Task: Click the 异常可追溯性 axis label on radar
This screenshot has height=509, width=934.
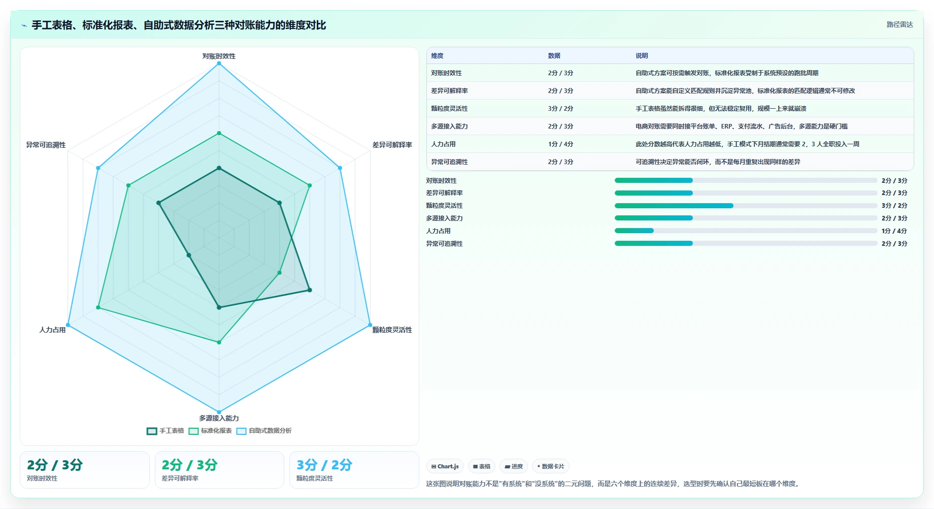Action: click(x=46, y=145)
